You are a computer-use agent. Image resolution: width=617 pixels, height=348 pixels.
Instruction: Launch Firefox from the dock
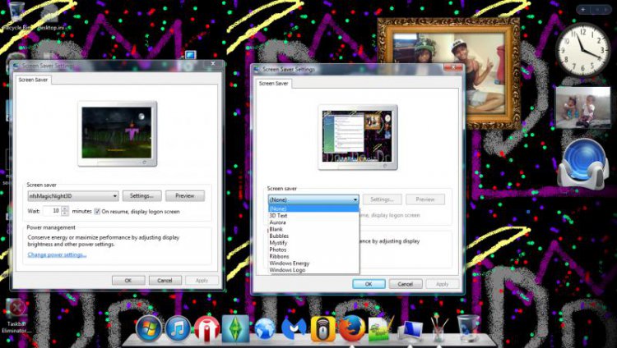click(352, 328)
